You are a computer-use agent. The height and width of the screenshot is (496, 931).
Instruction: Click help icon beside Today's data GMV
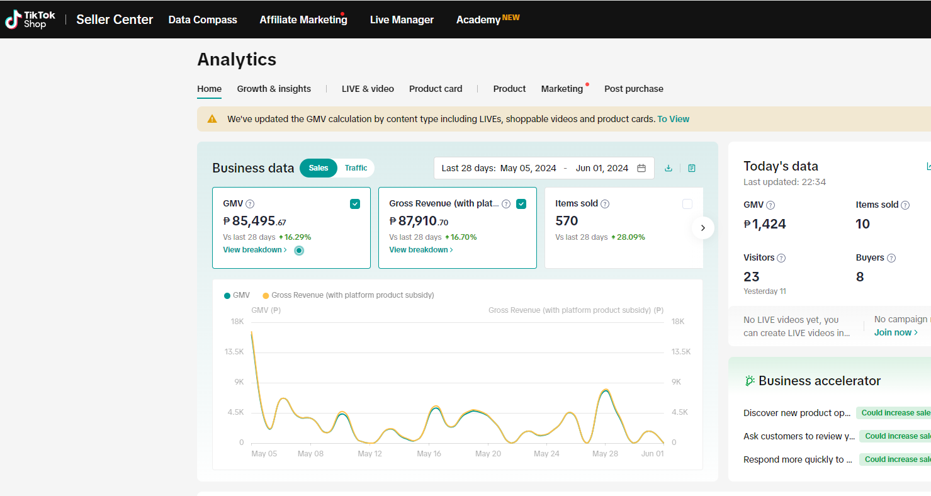click(770, 205)
